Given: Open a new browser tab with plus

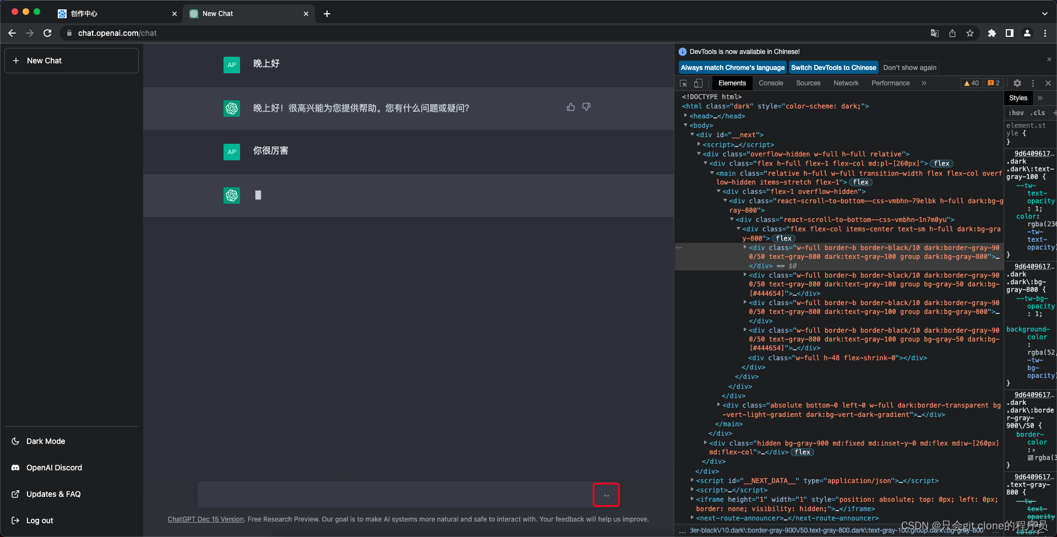Looking at the screenshot, I should [327, 14].
